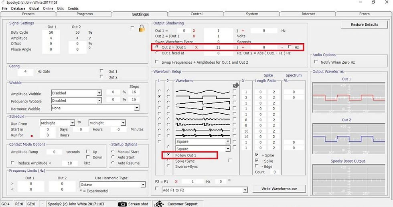393x207 pixels.
Task: Open the Amplitude Wobble dropdown
Action: (x=99, y=93)
